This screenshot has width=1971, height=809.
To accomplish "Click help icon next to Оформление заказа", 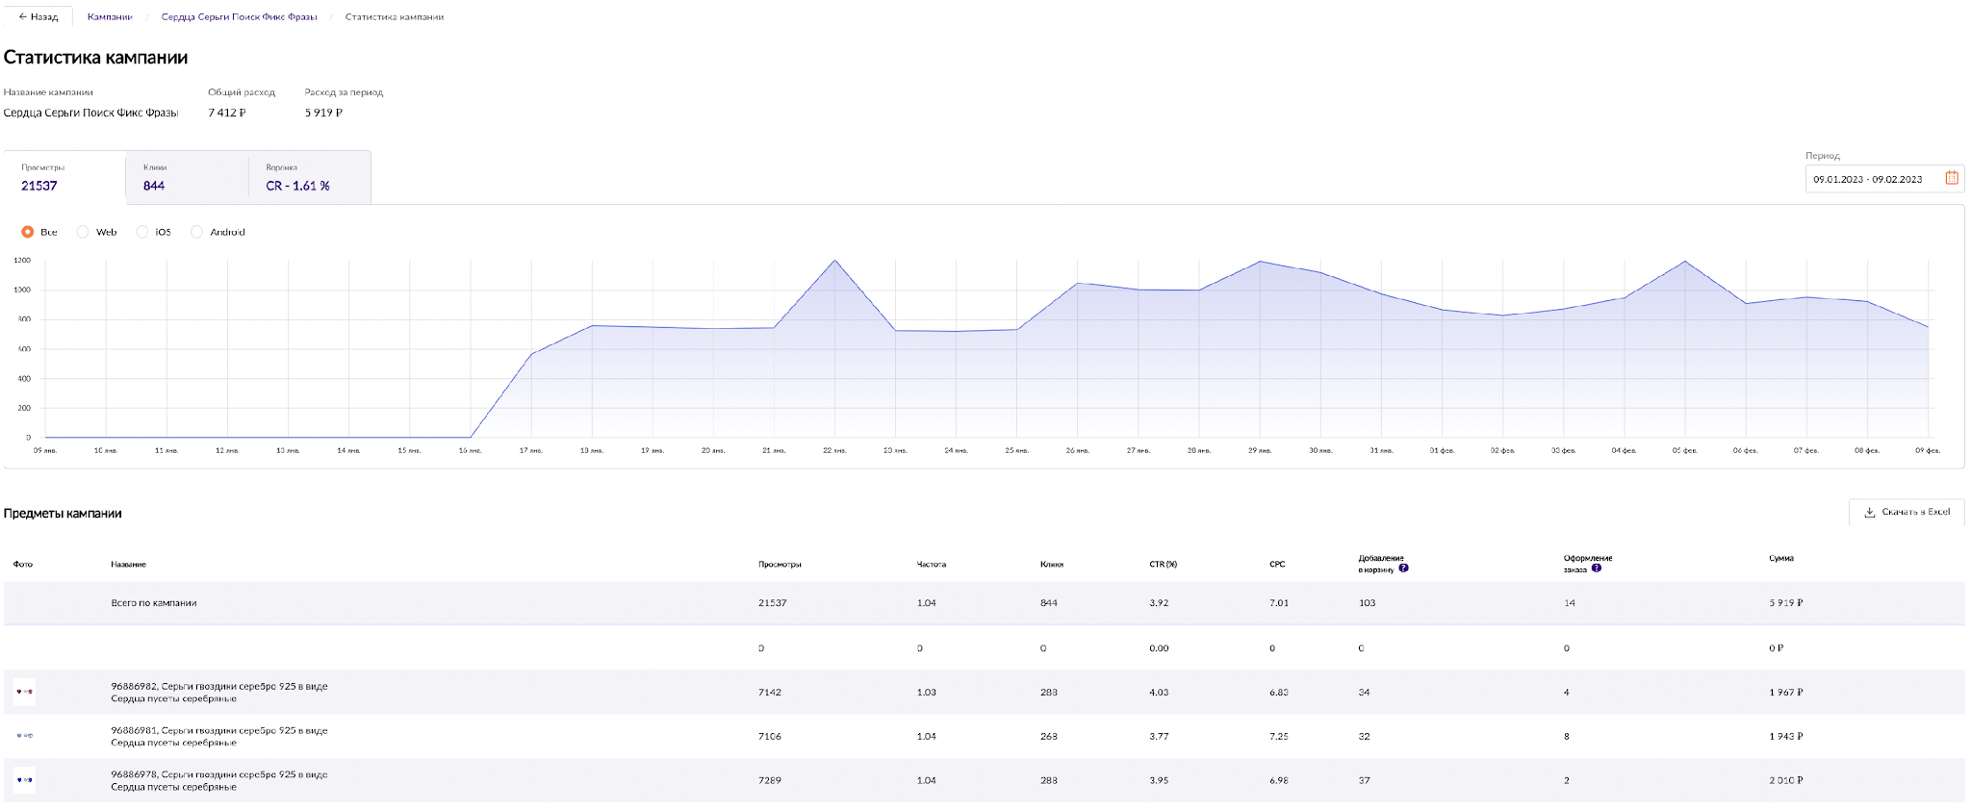I will 1596,569.
